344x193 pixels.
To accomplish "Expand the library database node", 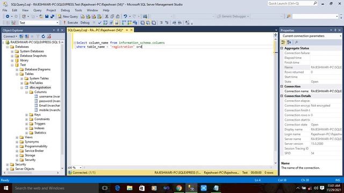I will tap(12, 61).
